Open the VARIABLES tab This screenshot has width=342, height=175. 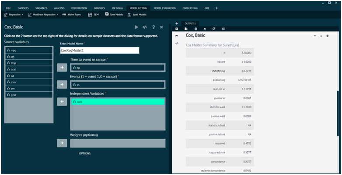pyautogui.click(x=41, y=8)
